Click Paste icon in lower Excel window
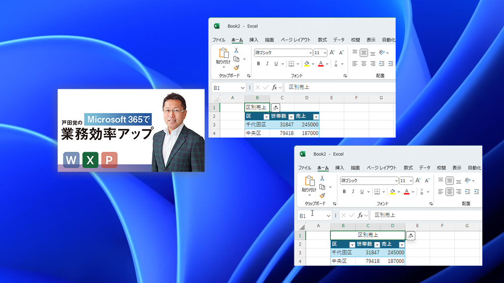The height and width of the screenshot is (283, 504). point(309,181)
